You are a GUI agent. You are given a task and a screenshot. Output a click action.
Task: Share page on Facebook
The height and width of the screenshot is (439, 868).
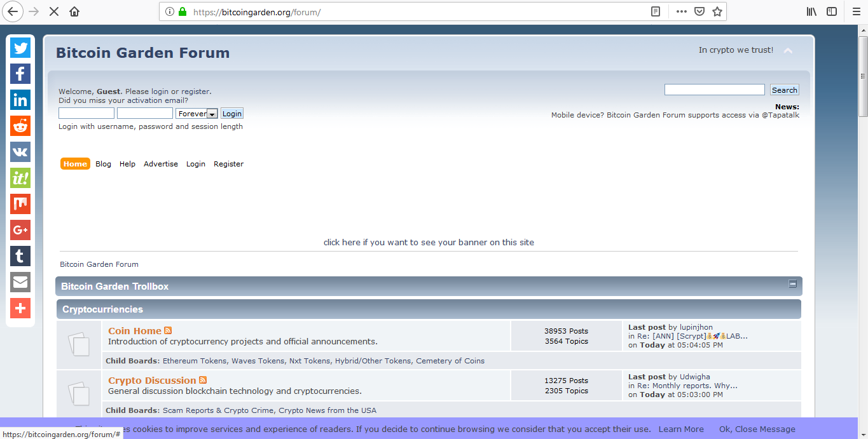point(20,74)
